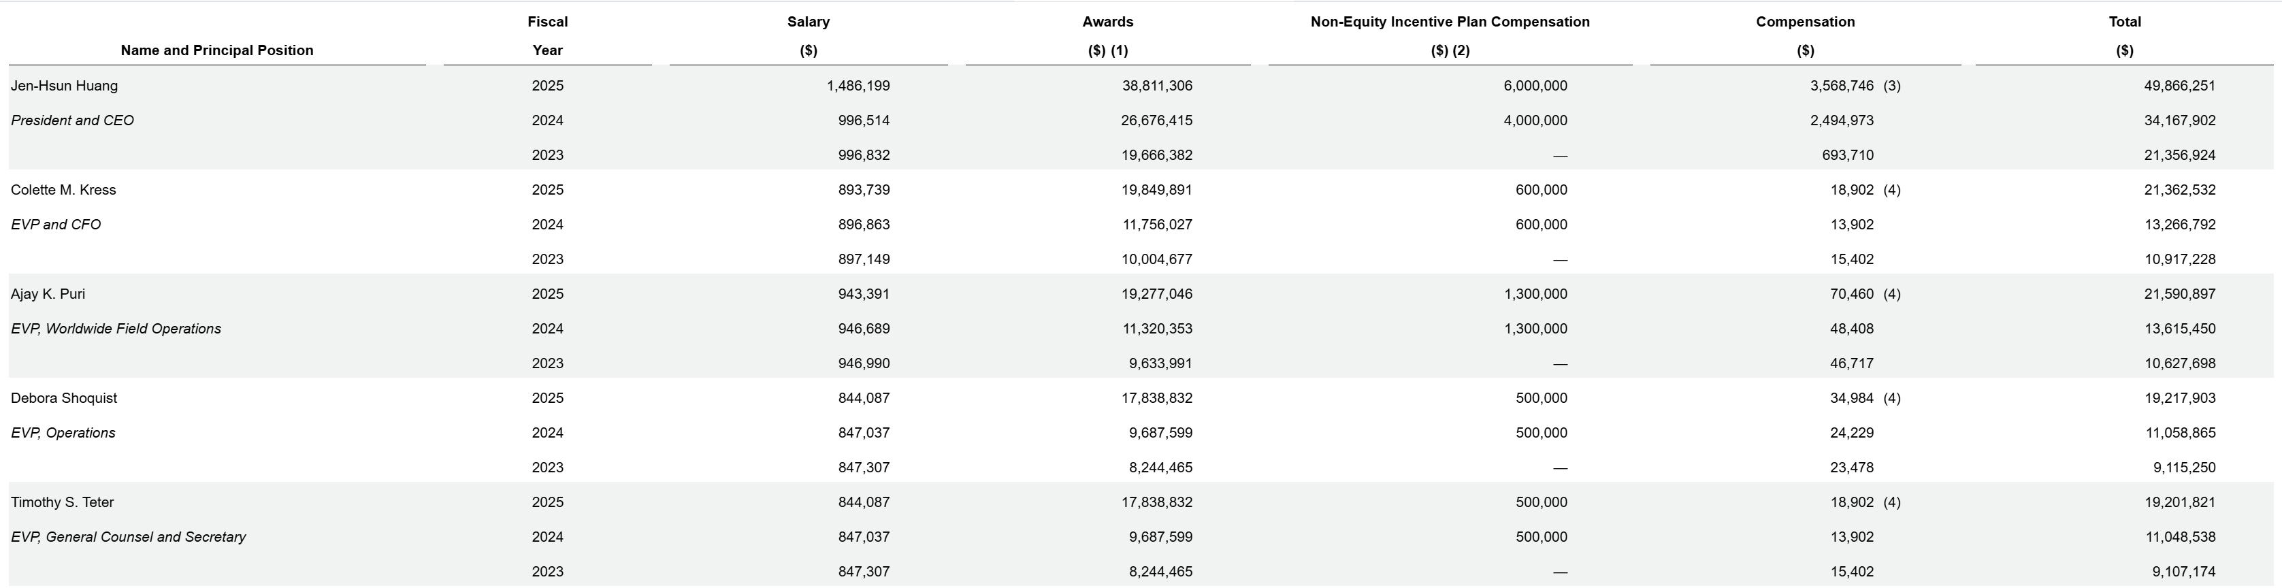Viewport: 2282px width, 588px height.
Task: Click the Non-Equity Incentive Plan Compensation header
Action: [x=1449, y=22]
